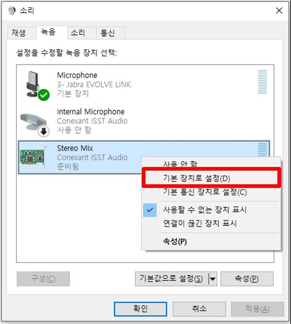
Task: Select the Jabra Microphone device icon
Action: (35, 85)
